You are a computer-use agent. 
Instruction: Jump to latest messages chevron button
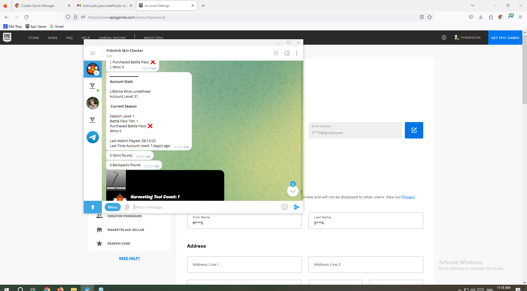293,191
